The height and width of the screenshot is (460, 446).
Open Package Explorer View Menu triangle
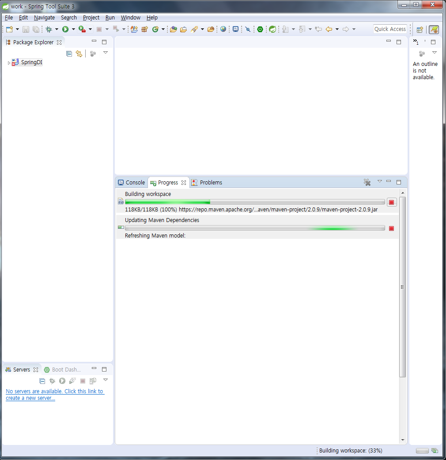(x=106, y=53)
